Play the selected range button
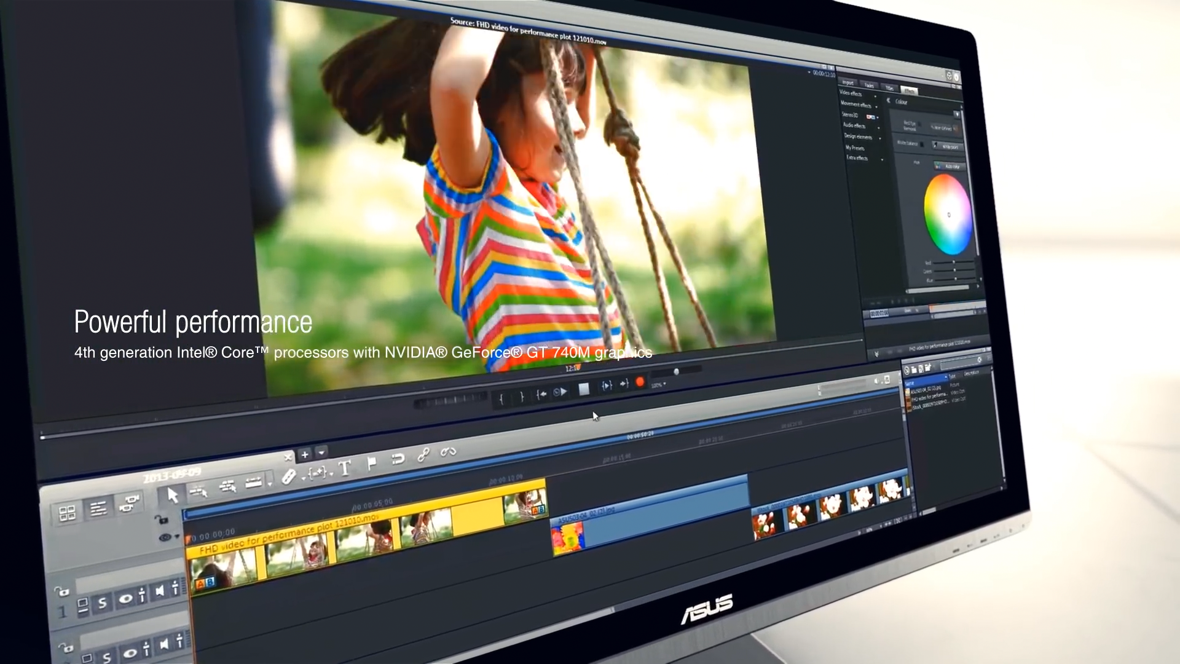 (x=607, y=385)
